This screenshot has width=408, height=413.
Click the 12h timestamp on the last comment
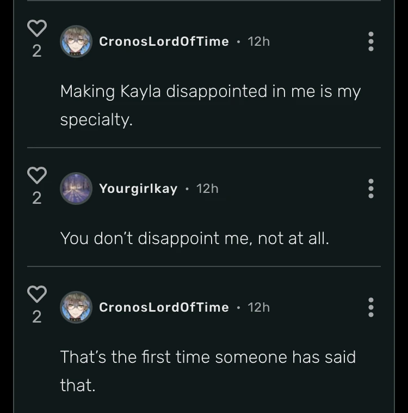point(259,307)
